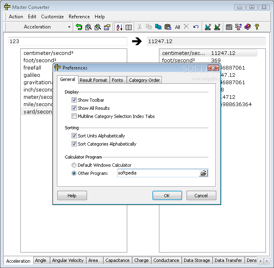Click the scissors Cut toolbar icon
The height and width of the screenshot is (268, 274).
(x=139, y=27)
